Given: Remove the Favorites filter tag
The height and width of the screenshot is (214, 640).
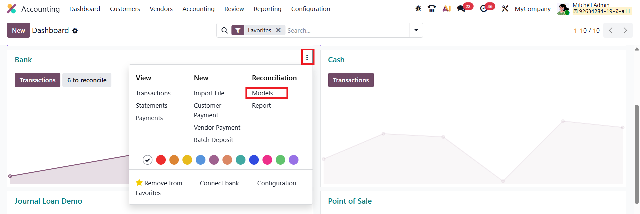Looking at the screenshot, I should pyautogui.click(x=278, y=30).
